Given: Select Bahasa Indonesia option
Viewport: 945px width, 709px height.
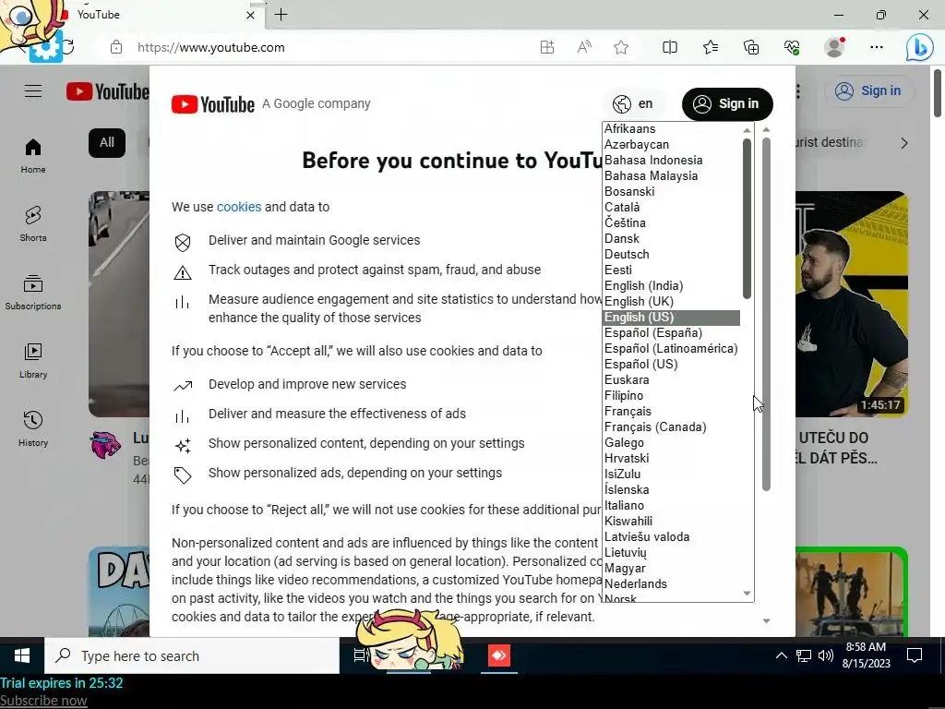Looking at the screenshot, I should click(x=653, y=161).
